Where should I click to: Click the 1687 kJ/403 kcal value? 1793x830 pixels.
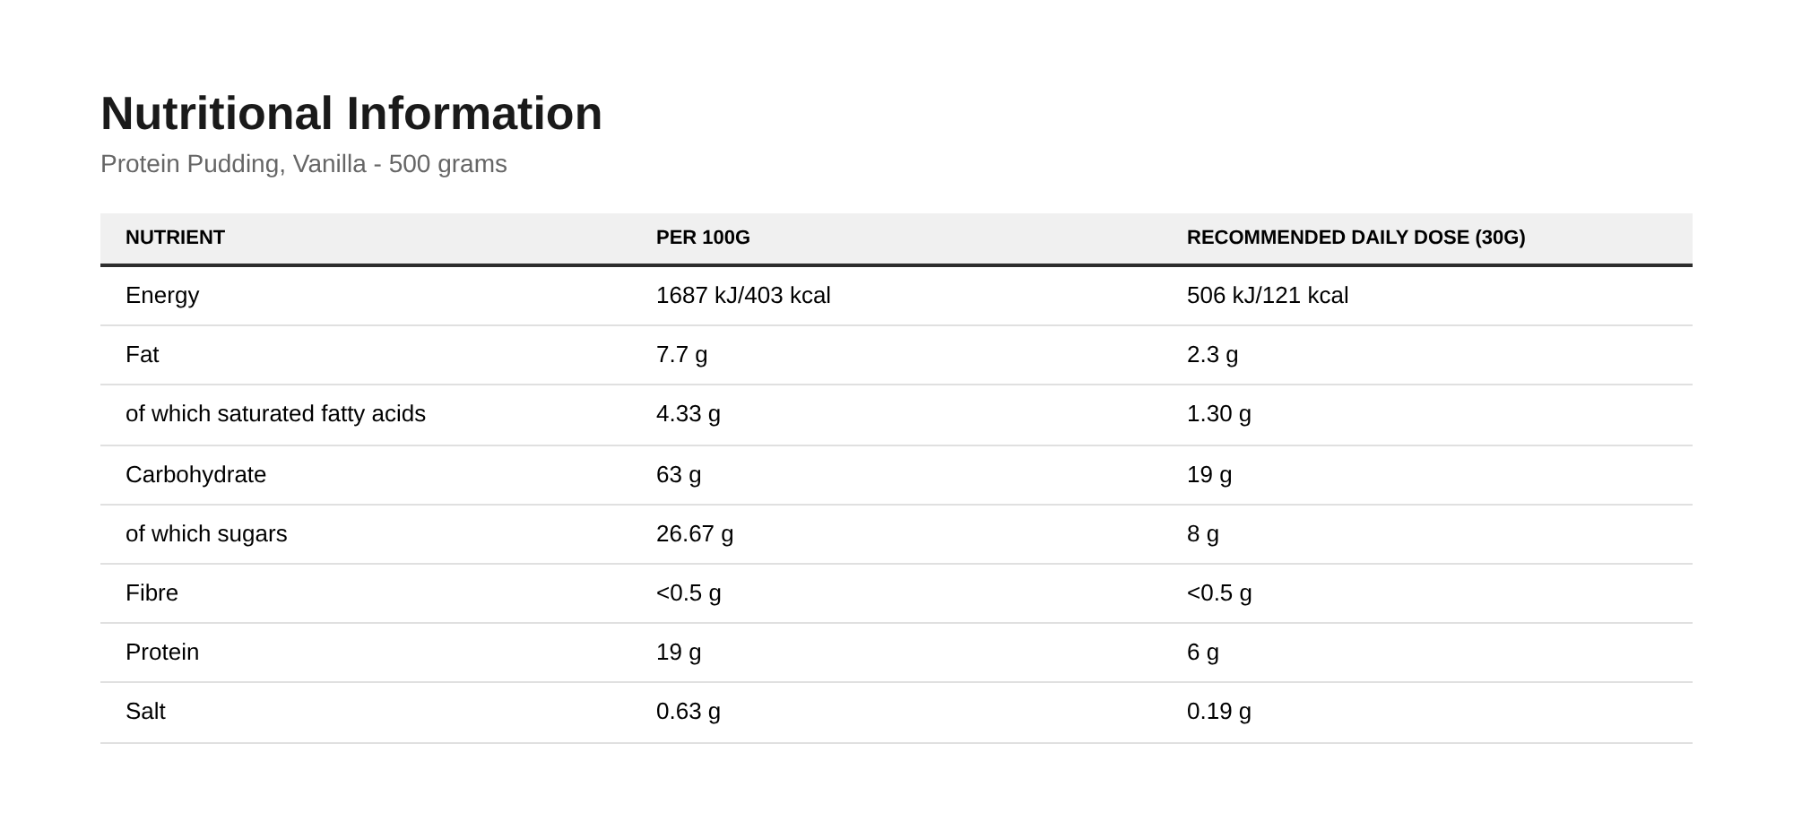pyautogui.click(x=743, y=296)
